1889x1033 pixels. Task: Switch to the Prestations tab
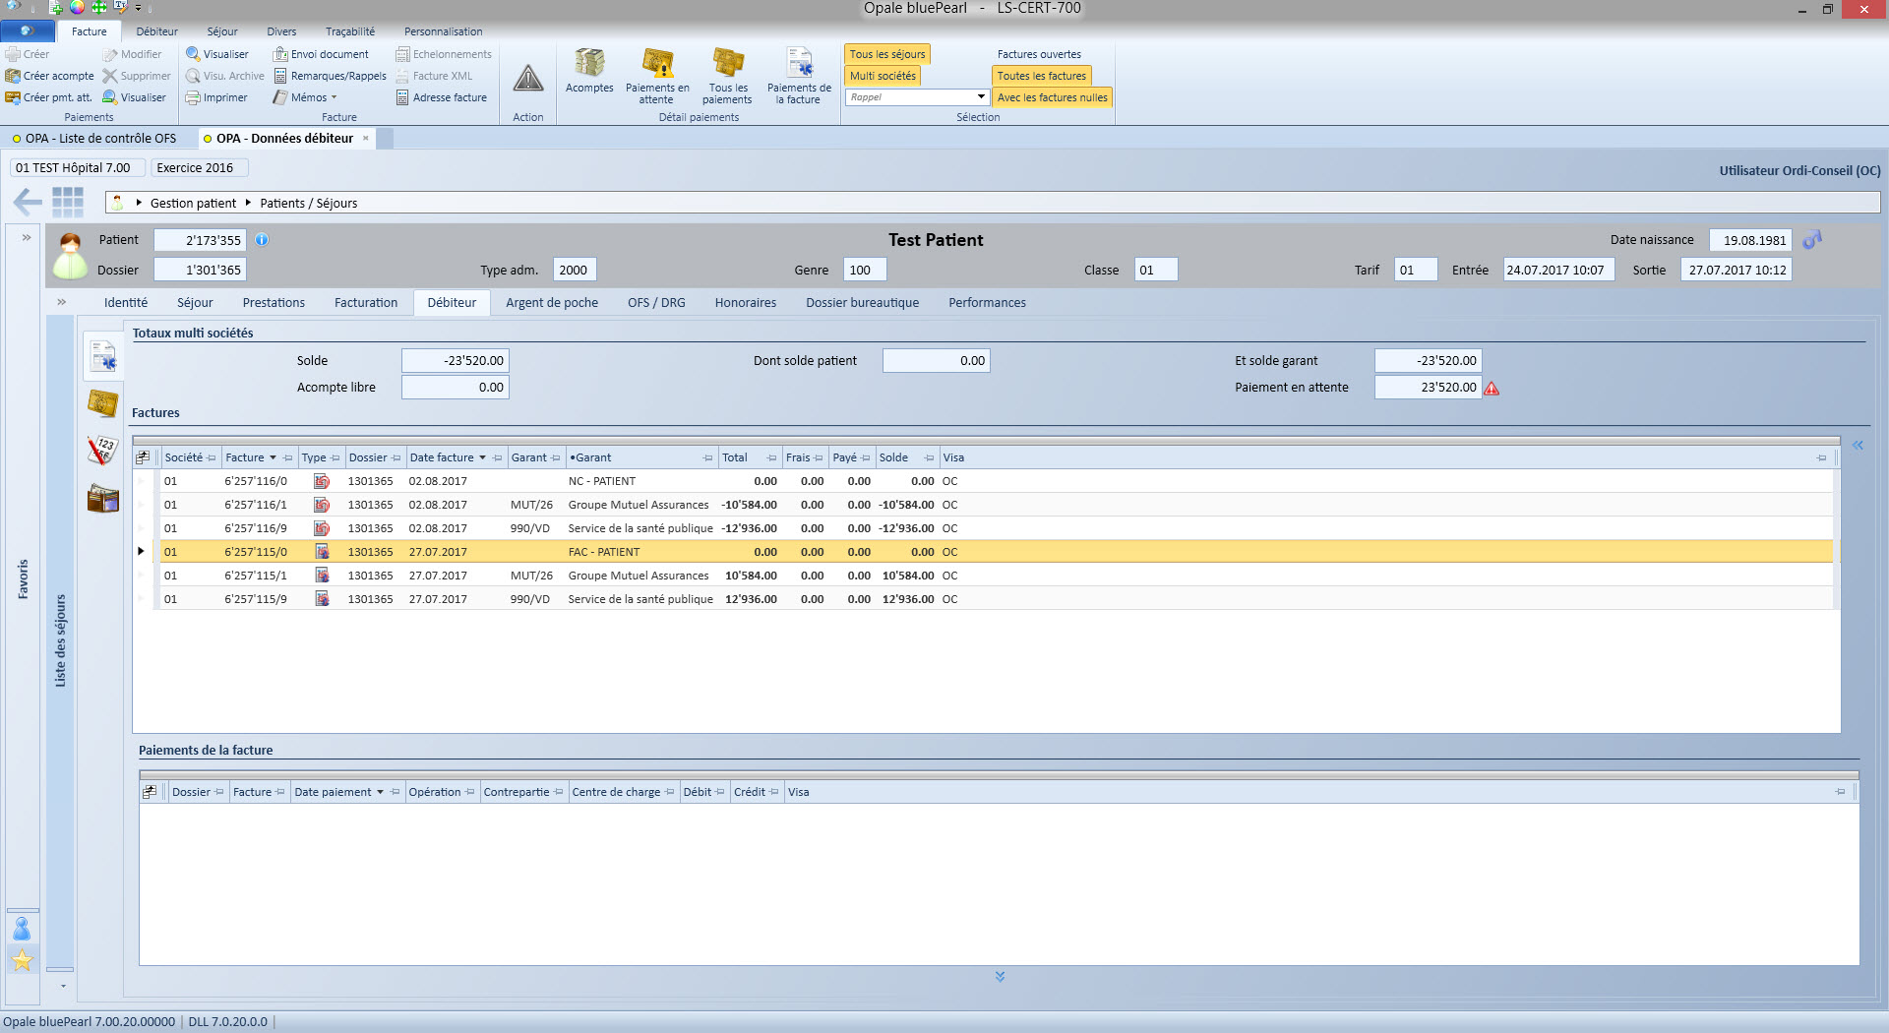274,303
